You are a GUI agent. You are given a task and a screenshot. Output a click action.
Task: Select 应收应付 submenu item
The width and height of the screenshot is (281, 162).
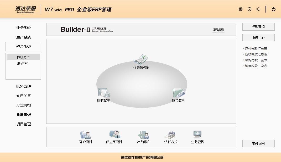coord(23,57)
